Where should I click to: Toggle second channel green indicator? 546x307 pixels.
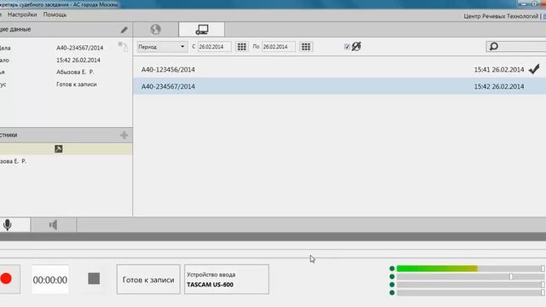(392, 276)
